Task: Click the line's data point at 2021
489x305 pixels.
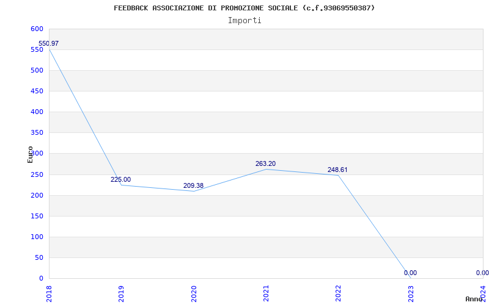Action: pyautogui.click(x=266, y=169)
